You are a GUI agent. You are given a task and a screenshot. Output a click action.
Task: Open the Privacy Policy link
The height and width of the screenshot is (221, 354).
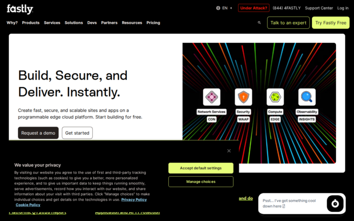pos(134,199)
